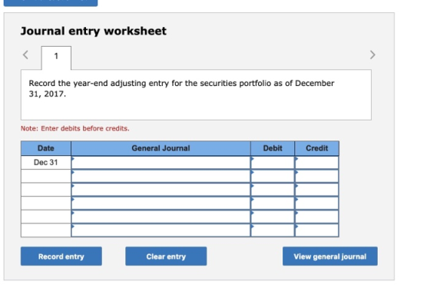Click the Credit cell in third row
This screenshot has height=288, width=430.
[x=316, y=190]
